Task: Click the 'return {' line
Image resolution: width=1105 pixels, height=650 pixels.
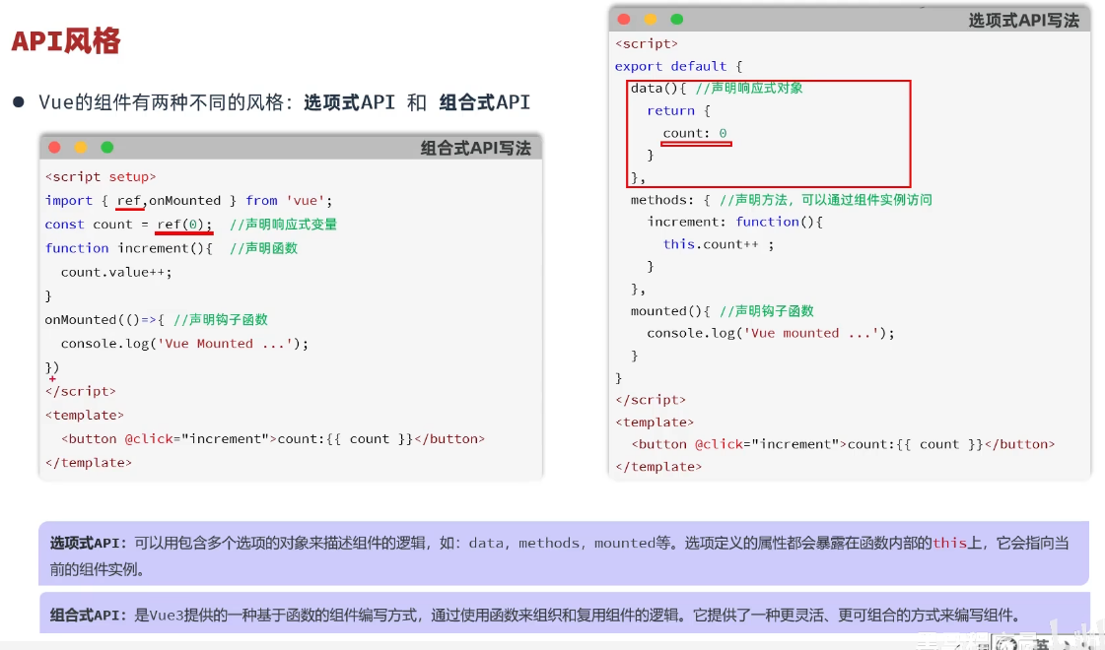Action: coord(678,110)
